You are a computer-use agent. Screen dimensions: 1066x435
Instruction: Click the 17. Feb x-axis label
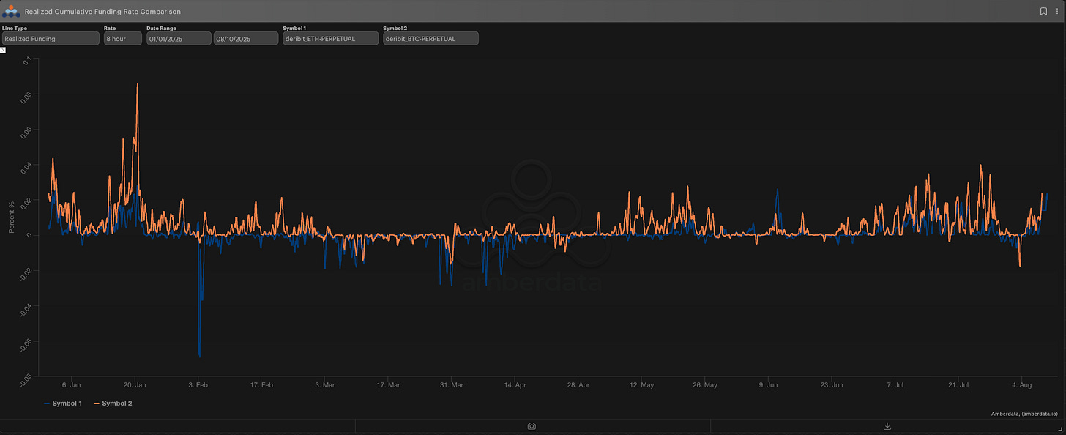tap(261, 384)
